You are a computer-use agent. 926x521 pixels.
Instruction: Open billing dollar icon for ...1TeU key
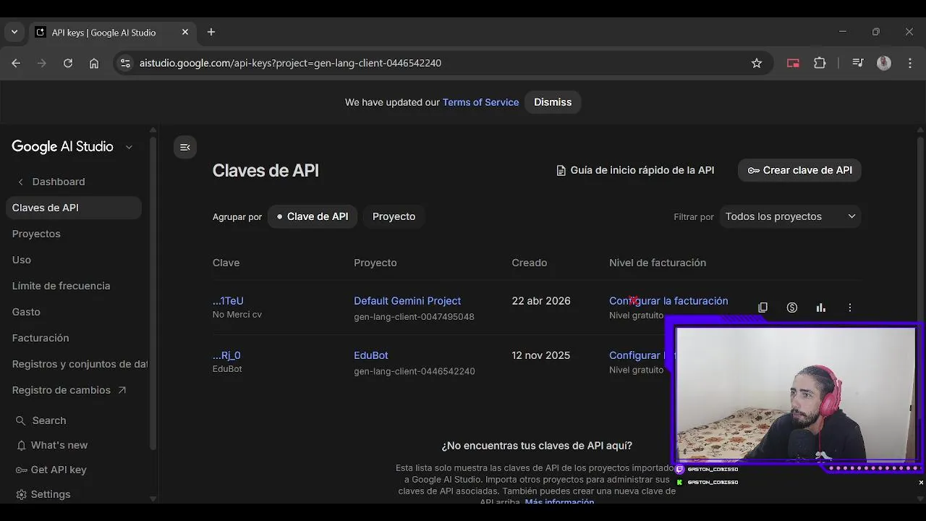792,308
